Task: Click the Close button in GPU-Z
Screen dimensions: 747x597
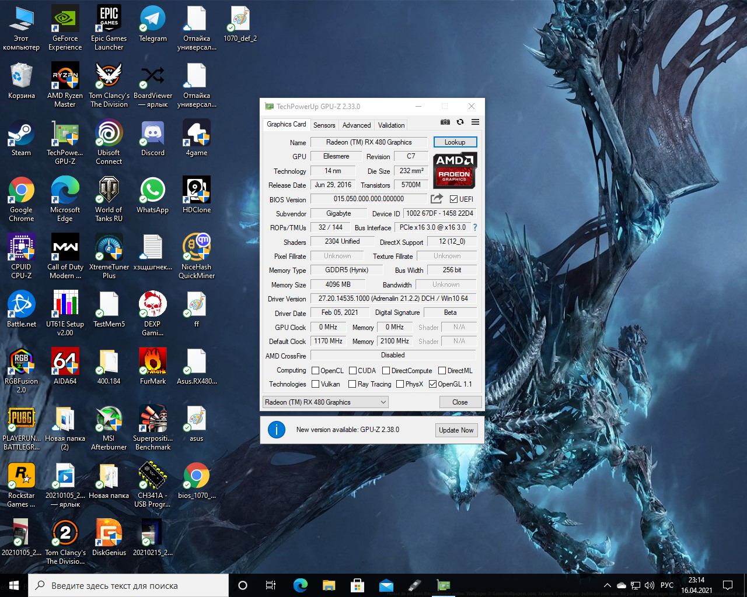Action: (460, 402)
